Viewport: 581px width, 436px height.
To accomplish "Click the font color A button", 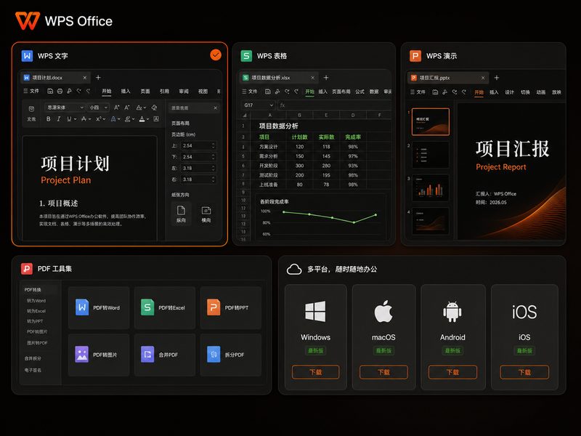I will tap(142, 119).
